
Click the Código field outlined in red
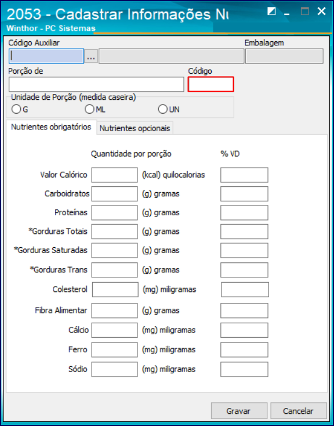point(210,84)
